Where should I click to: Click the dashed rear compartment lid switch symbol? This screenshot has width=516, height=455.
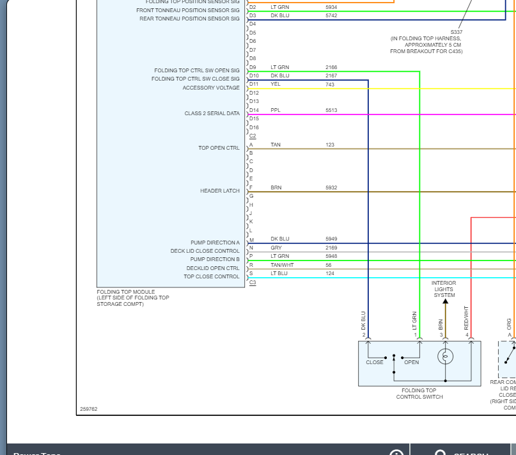[508, 358]
